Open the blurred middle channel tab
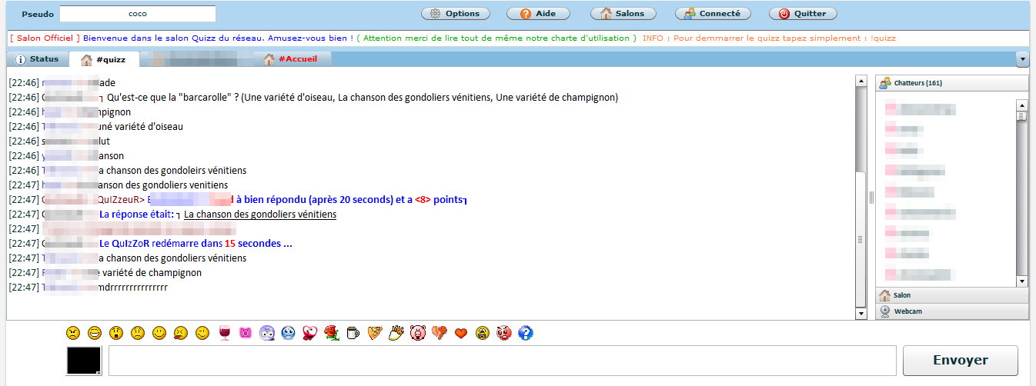This screenshot has width=1036, height=386. (x=198, y=59)
